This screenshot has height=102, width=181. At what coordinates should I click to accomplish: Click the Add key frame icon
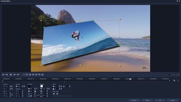click(x=24, y=75)
